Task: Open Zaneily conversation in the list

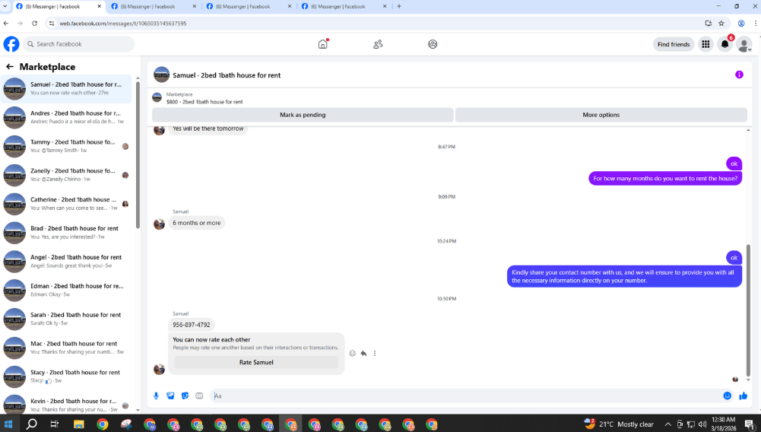Action: click(66, 175)
